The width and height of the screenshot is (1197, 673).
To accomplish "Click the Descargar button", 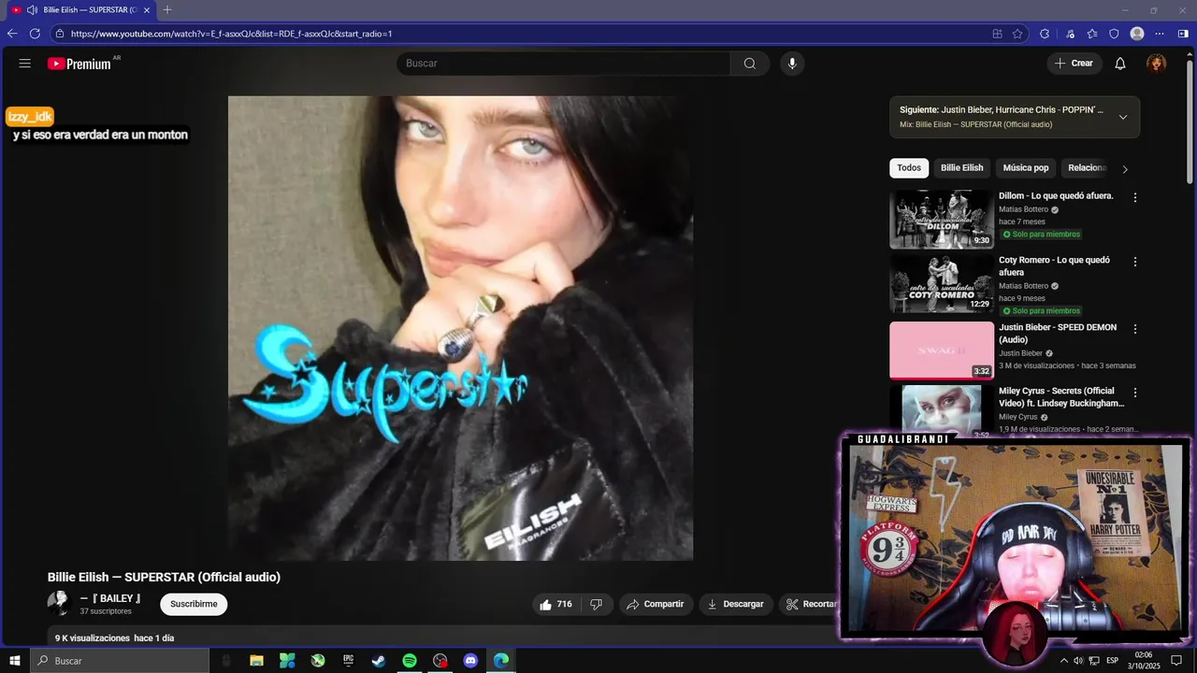I will [x=736, y=605].
